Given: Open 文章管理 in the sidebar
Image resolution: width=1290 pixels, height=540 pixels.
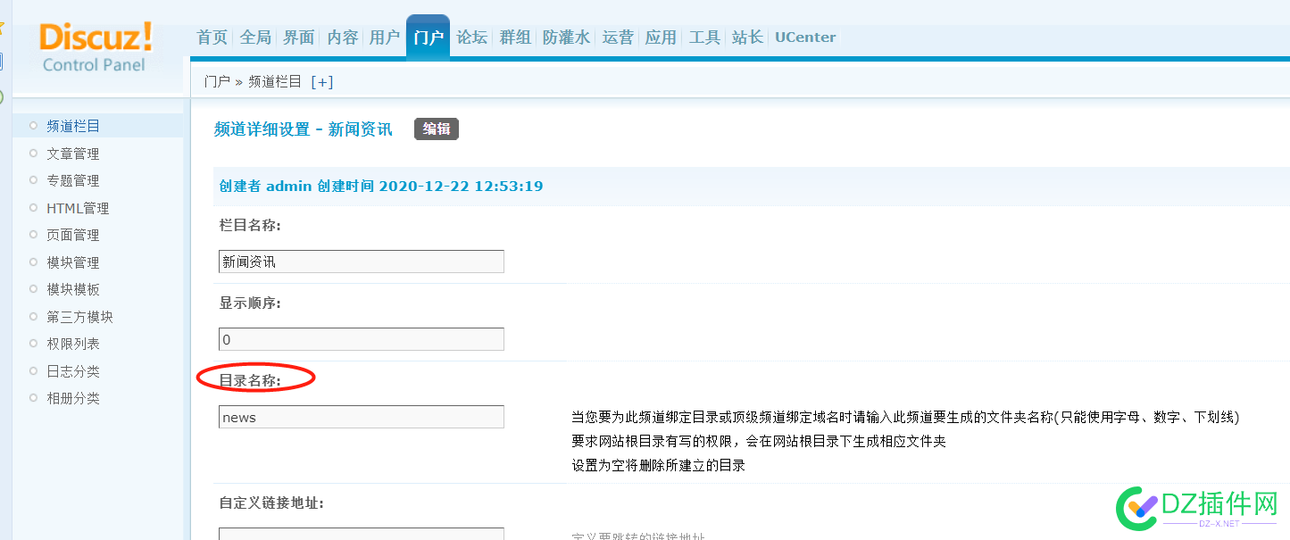Looking at the screenshot, I should click(x=73, y=154).
